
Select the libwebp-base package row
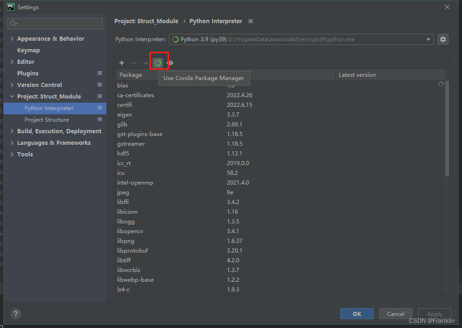[x=280, y=280]
